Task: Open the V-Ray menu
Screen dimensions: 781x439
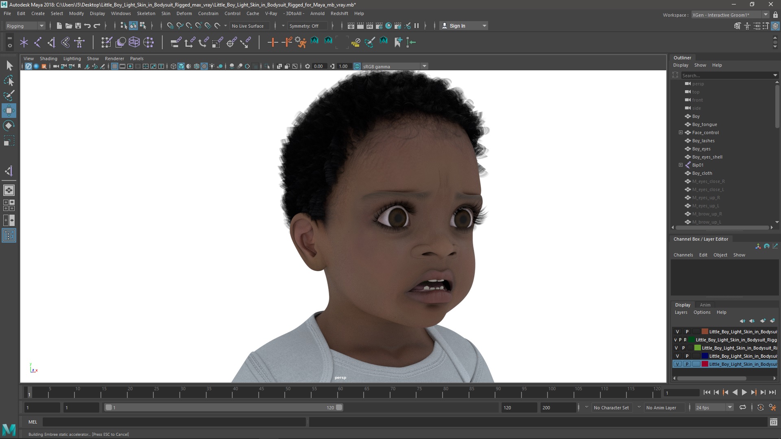Action: click(x=271, y=13)
